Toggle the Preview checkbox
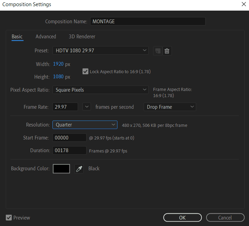The width and height of the screenshot is (249, 226). [9, 217]
